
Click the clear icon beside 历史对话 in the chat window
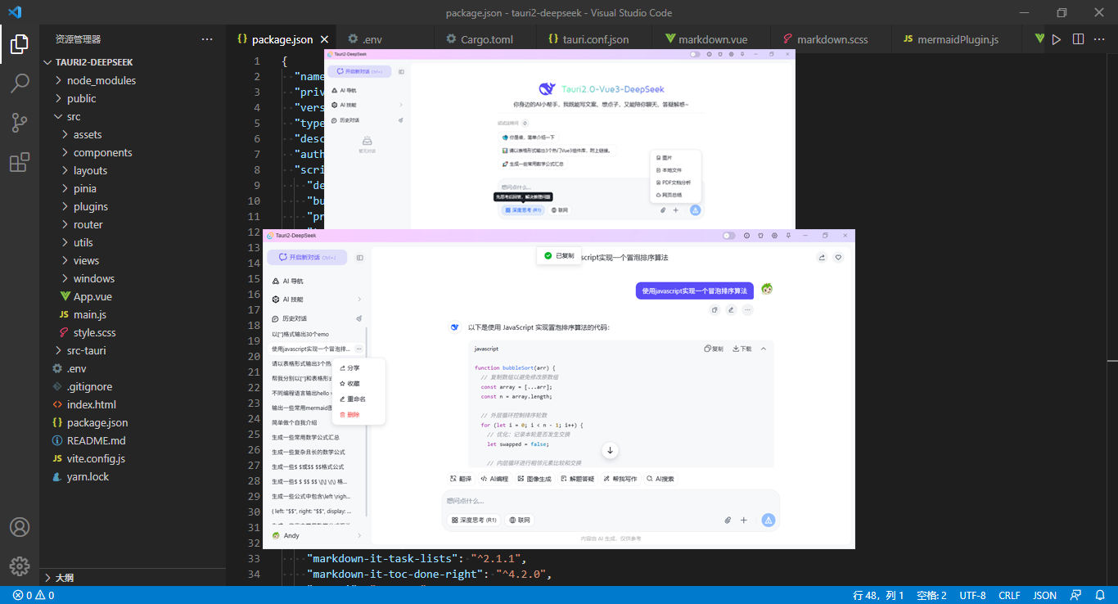(x=358, y=318)
